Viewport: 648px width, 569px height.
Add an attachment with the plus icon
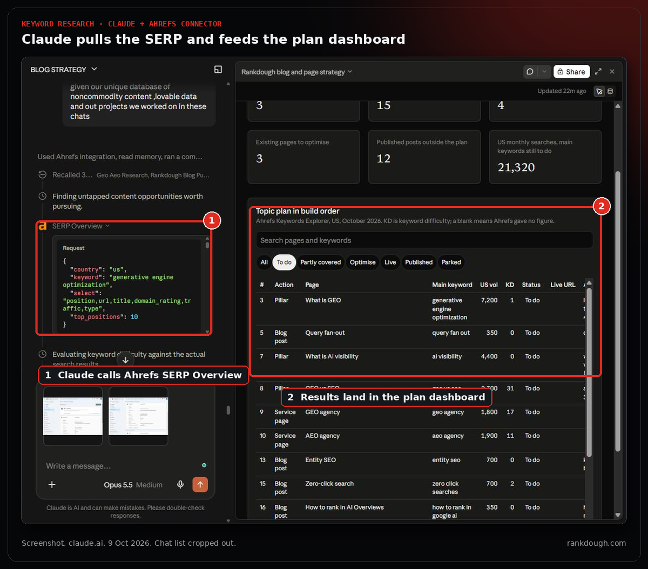pyautogui.click(x=52, y=484)
